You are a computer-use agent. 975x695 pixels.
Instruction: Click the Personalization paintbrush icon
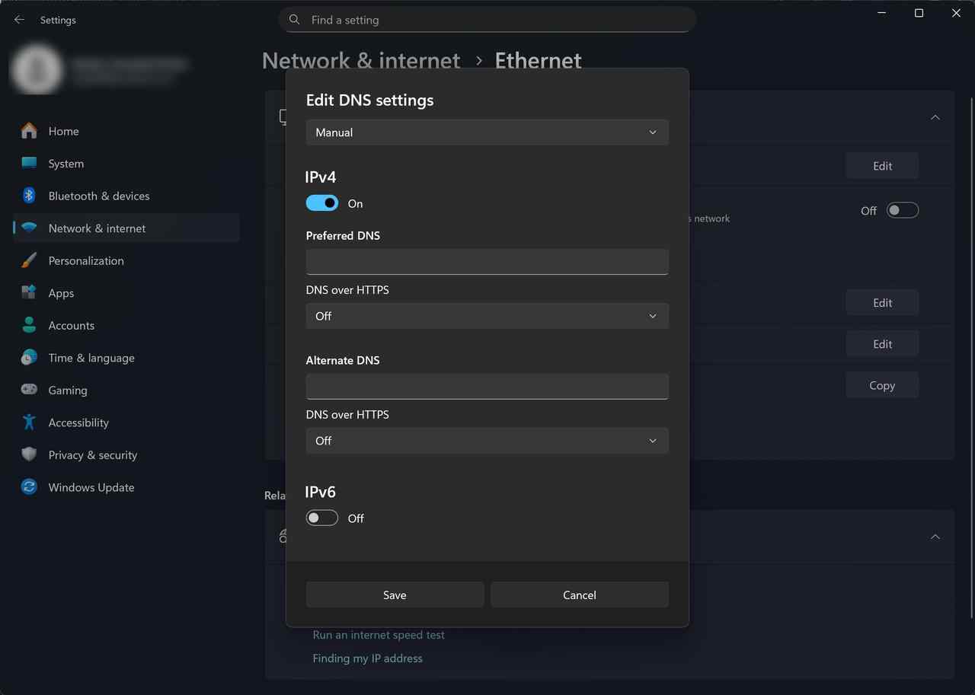click(29, 260)
